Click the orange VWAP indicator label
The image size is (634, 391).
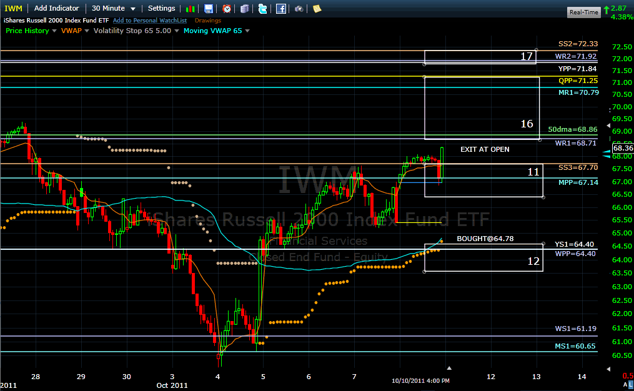click(x=71, y=31)
